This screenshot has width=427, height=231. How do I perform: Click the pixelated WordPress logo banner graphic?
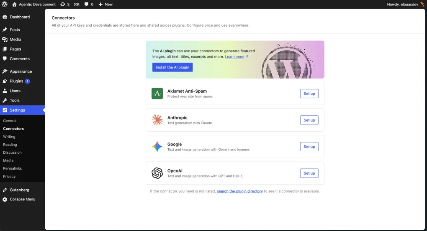point(288,61)
